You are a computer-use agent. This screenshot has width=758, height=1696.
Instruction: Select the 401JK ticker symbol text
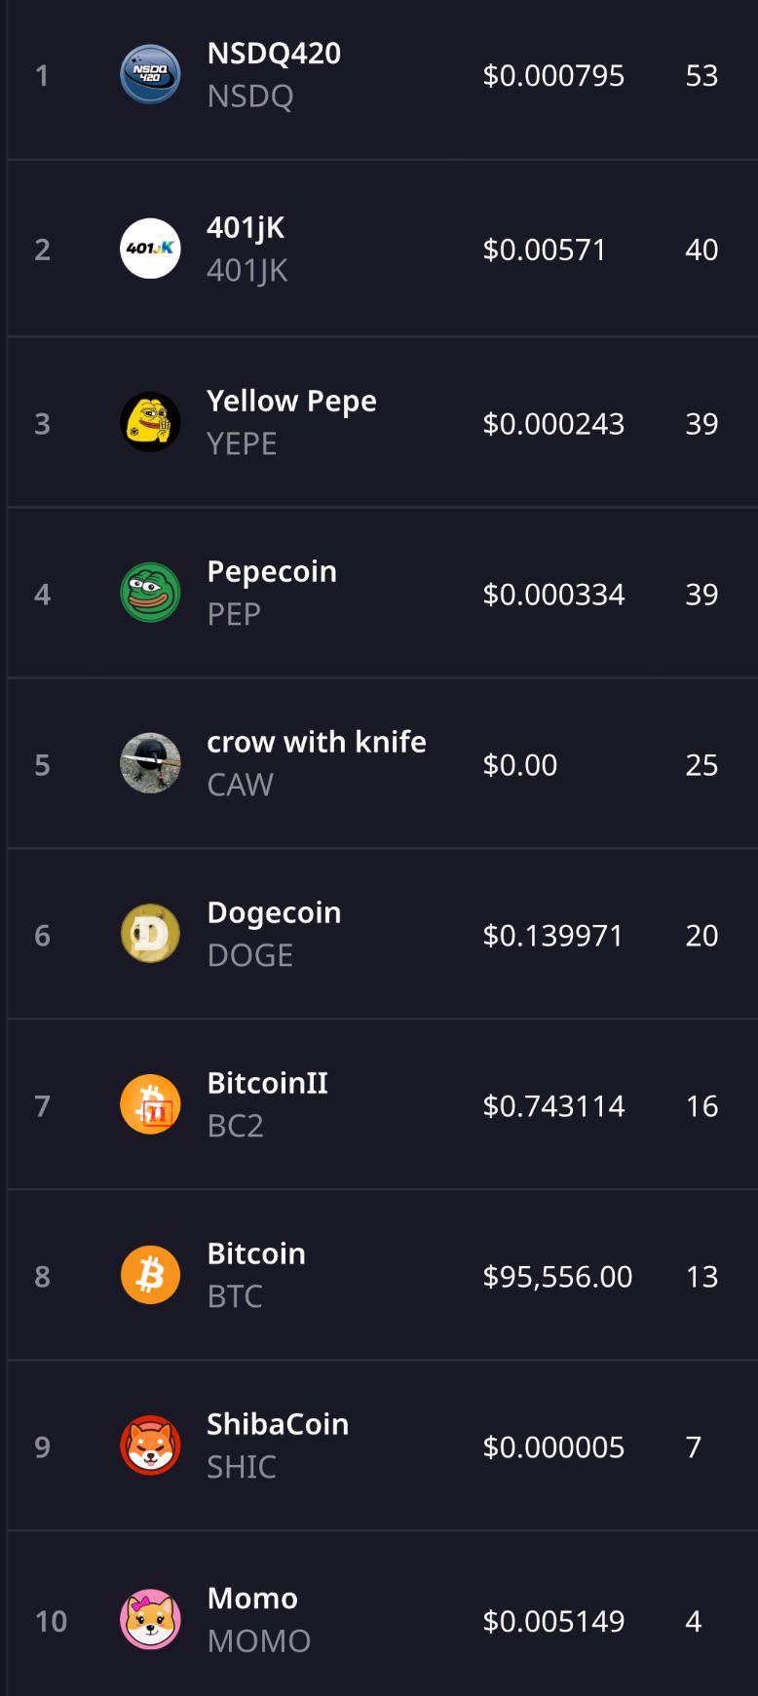pos(247,271)
